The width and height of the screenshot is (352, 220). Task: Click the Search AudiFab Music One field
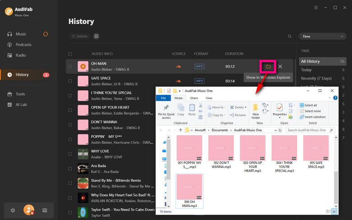tap(310, 130)
